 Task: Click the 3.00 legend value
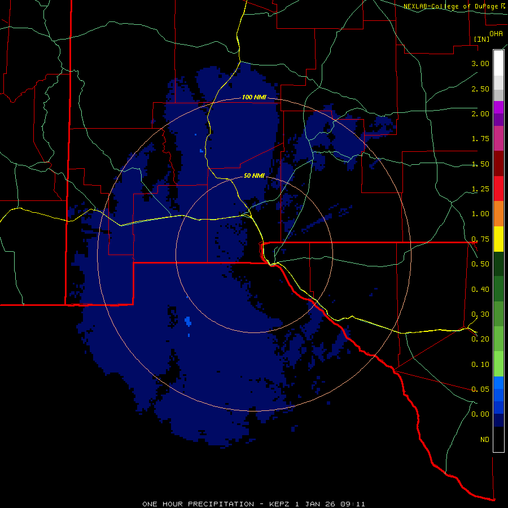pyautogui.click(x=480, y=63)
